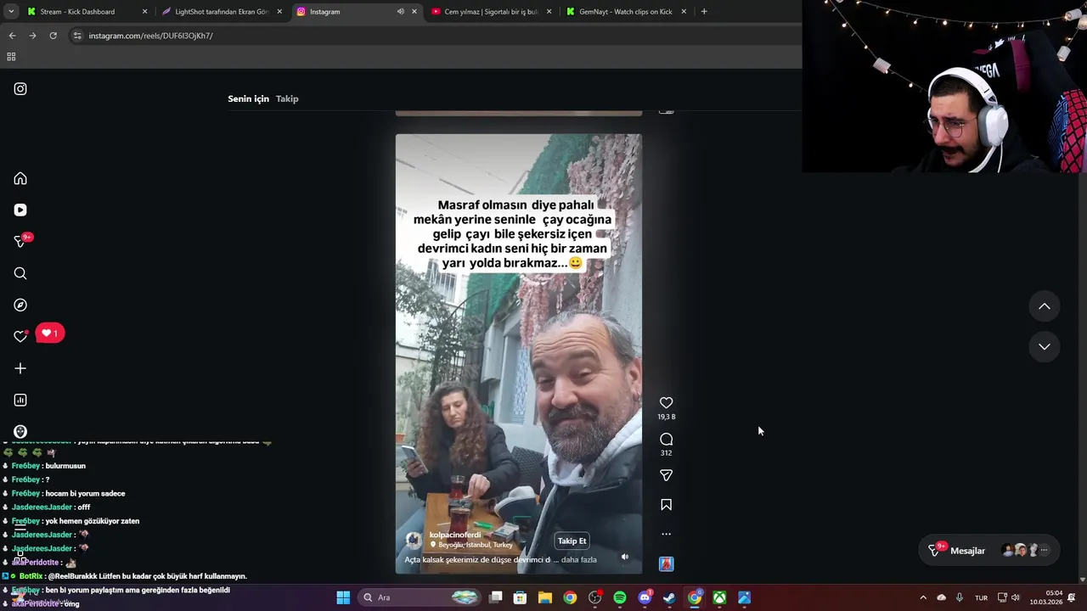Open Discord from taskbar
1087x611 pixels.
coord(645,597)
